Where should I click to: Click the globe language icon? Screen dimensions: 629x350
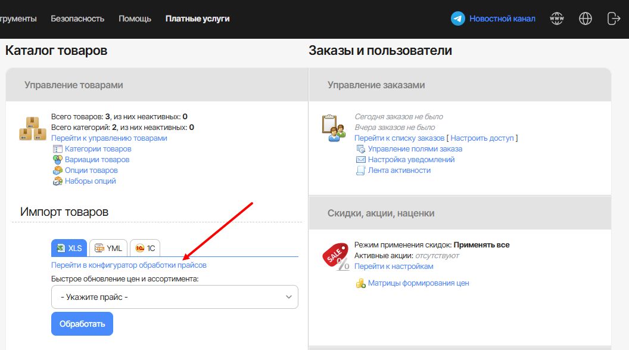point(586,18)
